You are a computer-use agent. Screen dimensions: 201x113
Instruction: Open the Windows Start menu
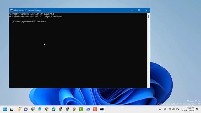(x=5, y=109)
